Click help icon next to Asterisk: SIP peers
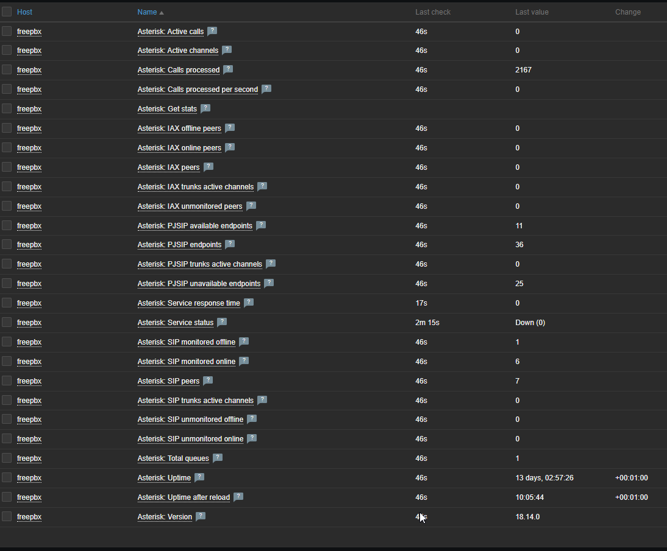Screen dimensions: 667x551 pos(208,381)
